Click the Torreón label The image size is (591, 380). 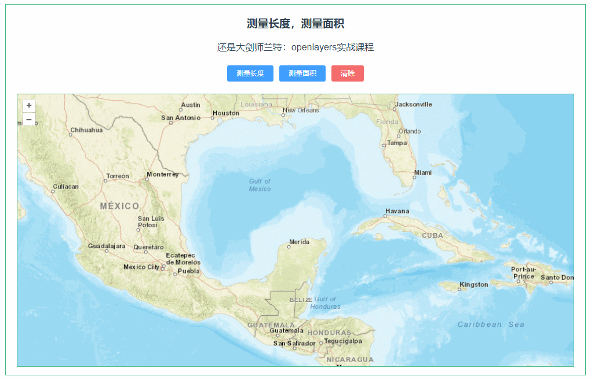[118, 176]
